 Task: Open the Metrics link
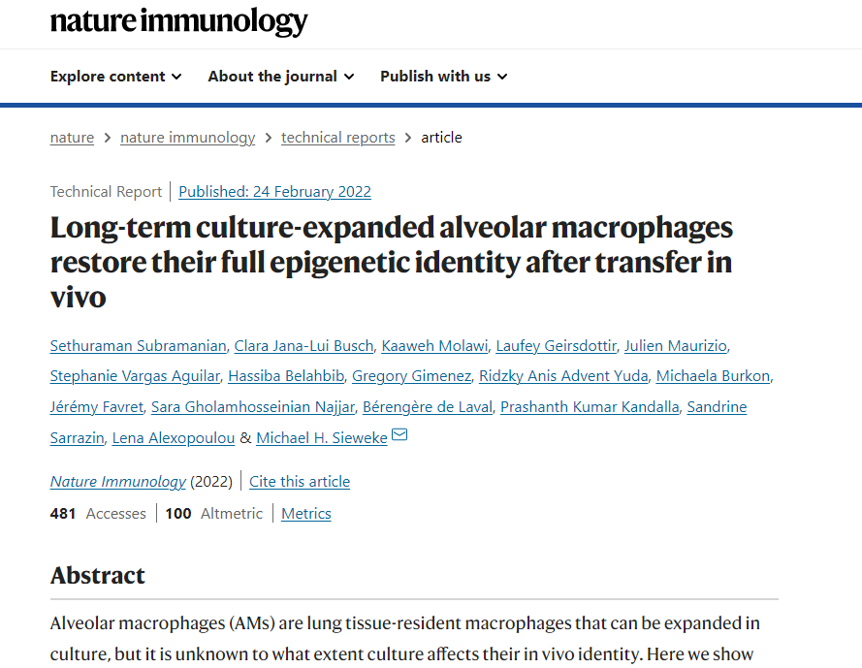coord(306,514)
